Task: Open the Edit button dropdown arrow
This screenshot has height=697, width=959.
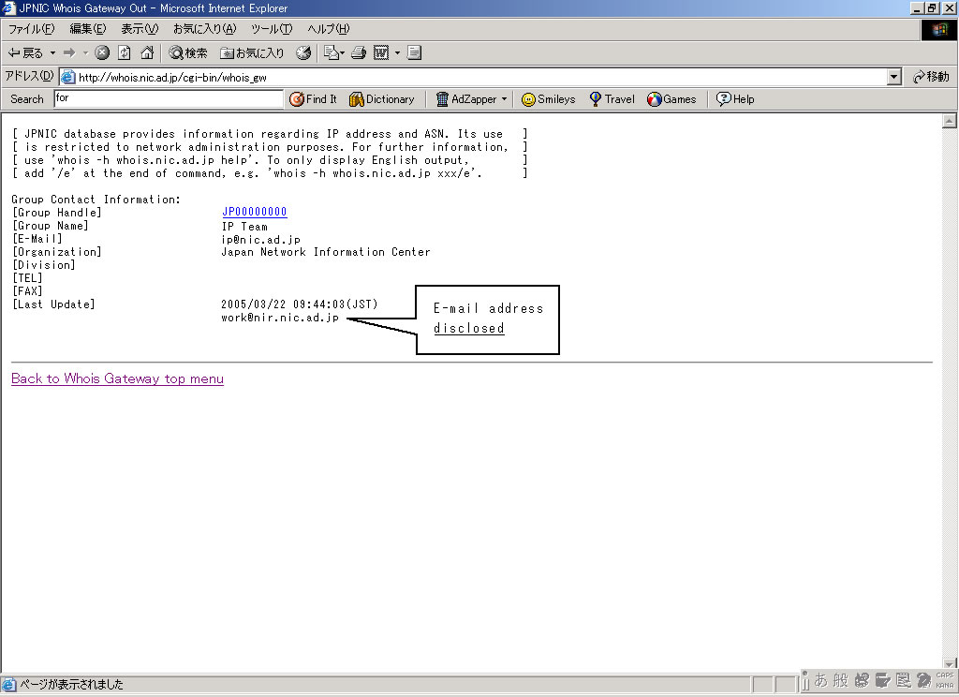Action: tap(397, 53)
